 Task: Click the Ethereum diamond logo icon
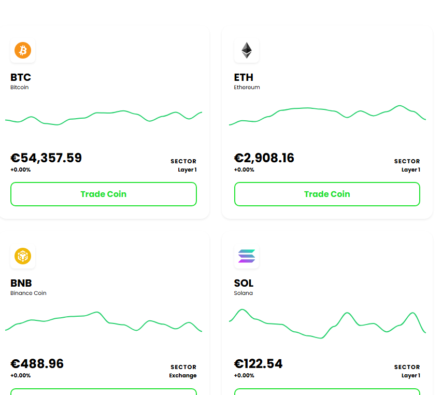point(247,50)
